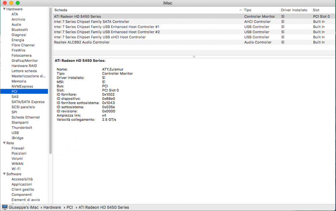
Task: Open Memoria section
Action: tap(19, 81)
